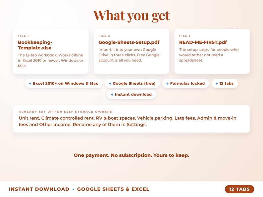The width and height of the screenshot is (263, 197).
Task: Select the FILE 1 label
Action: [x=23, y=36]
